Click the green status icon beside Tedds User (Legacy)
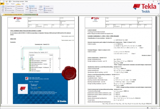160x109 pixels. click(30, 71)
